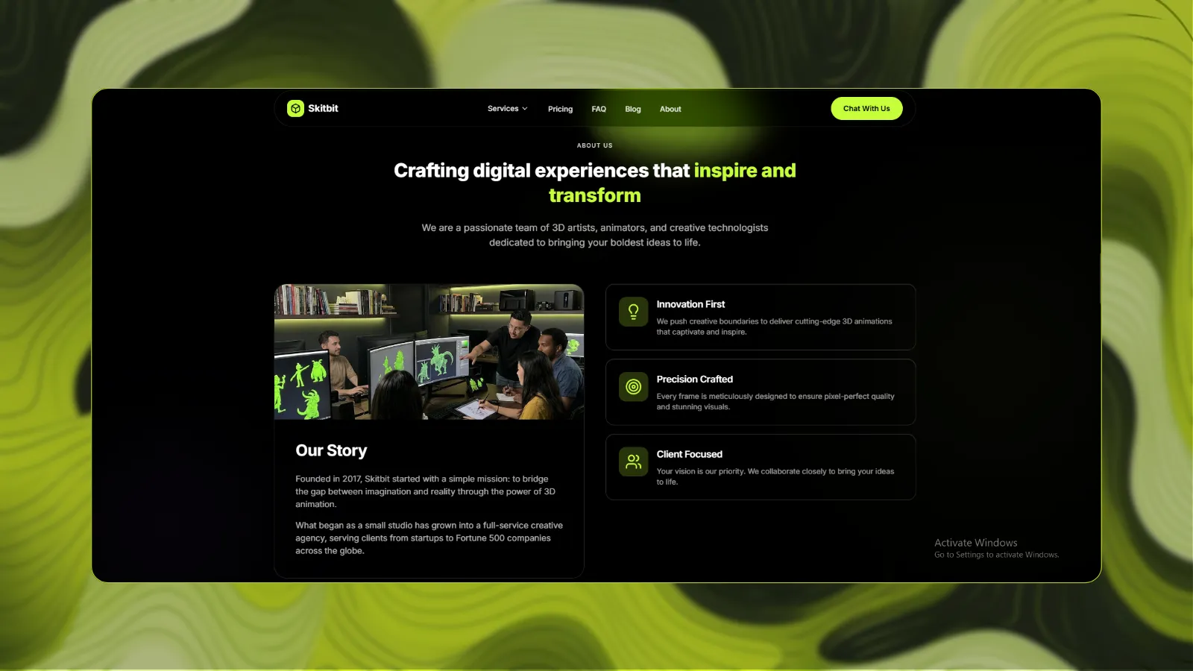Click the ABOUT US section label
Screen dimensions: 1193x671
tap(594, 145)
